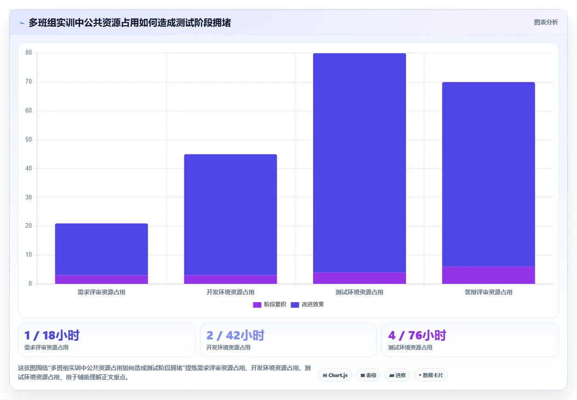Image resolution: width=577 pixels, height=400 pixels.
Task: Select the Chart.js tag chip
Action: tap(335, 375)
